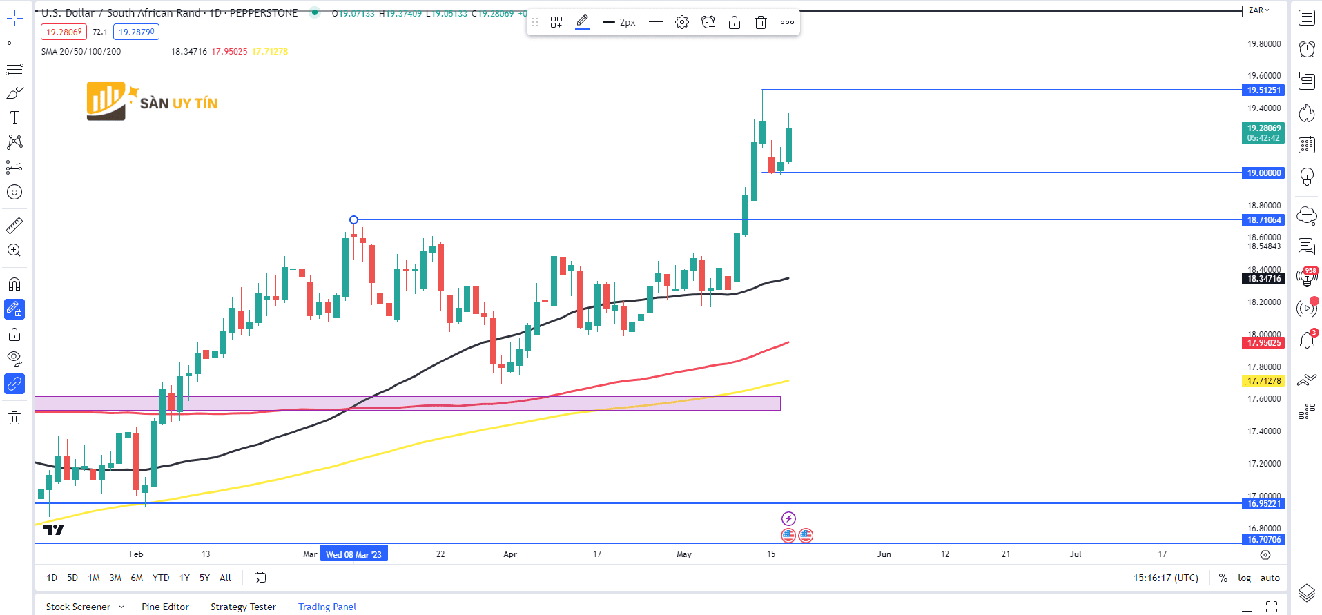Viewport: 1322px width, 615px height.
Task: Open the ZAR currency dropdown
Action: [x=1259, y=10]
